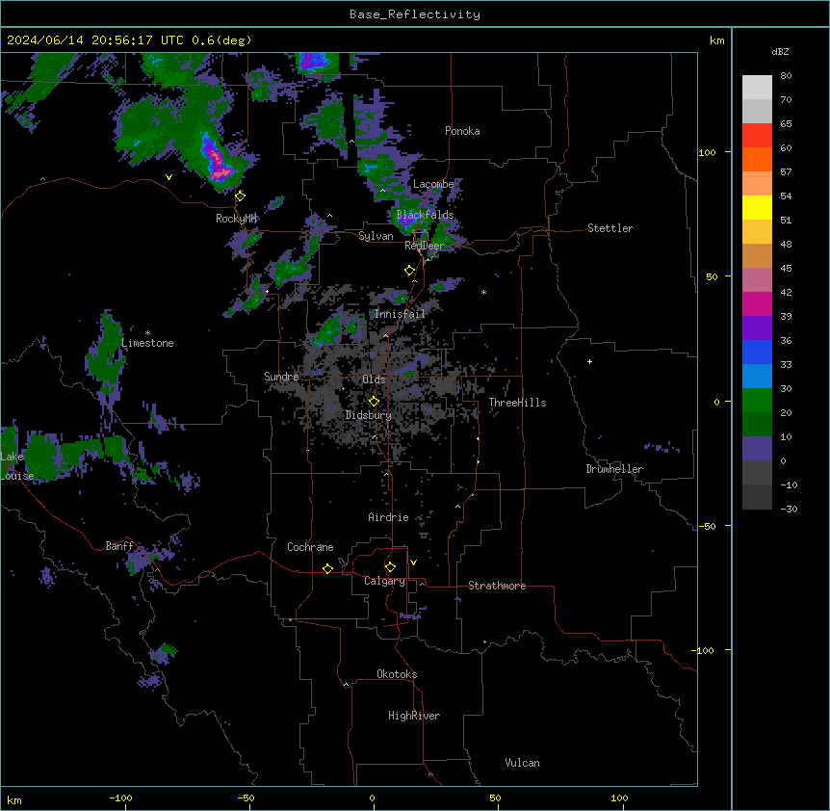
Task: Click the 80 value on the dBZ scale
Action: pyautogui.click(x=786, y=76)
